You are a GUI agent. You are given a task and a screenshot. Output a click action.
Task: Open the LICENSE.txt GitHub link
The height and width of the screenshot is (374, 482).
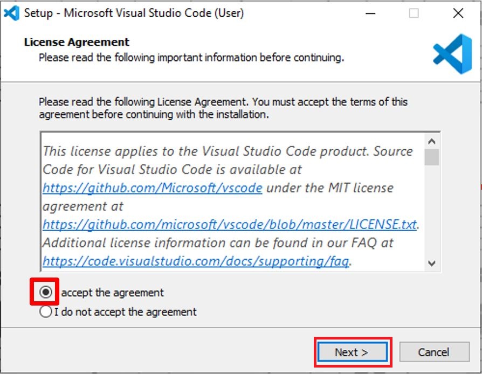pyautogui.click(x=230, y=225)
